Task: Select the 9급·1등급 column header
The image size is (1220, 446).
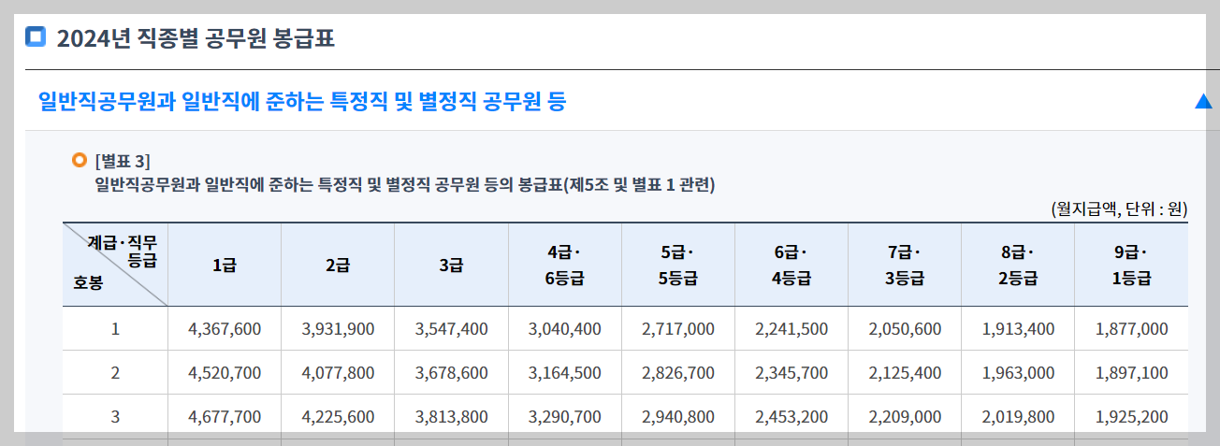Action: [x=1131, y=265]
